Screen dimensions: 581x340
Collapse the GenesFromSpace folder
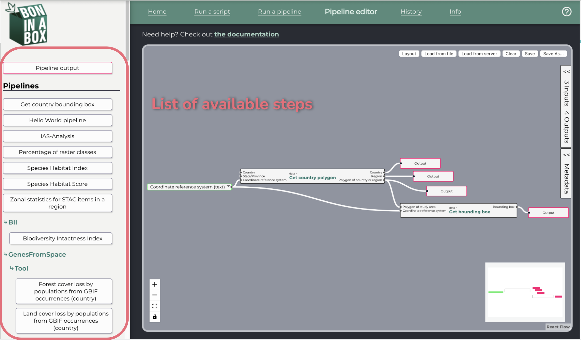tap(35, 254)
